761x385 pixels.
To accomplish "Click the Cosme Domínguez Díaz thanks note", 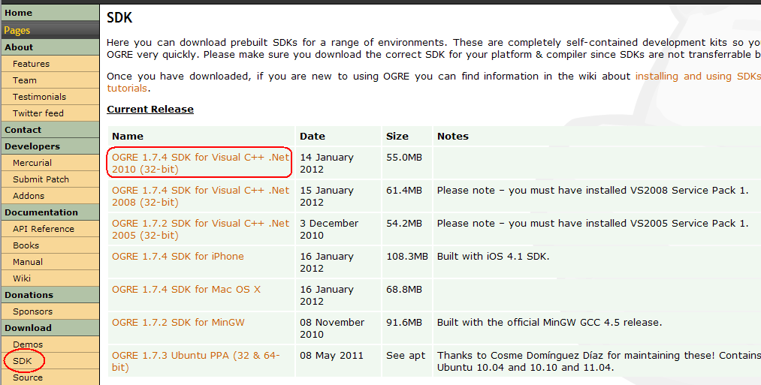I will [599, 361].
